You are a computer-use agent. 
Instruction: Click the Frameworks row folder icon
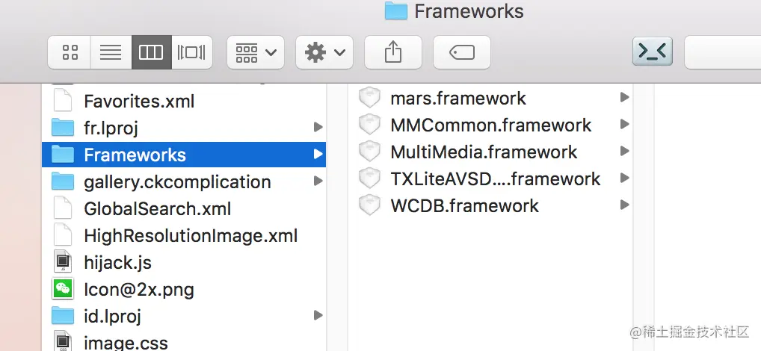[x=63, y=154]
